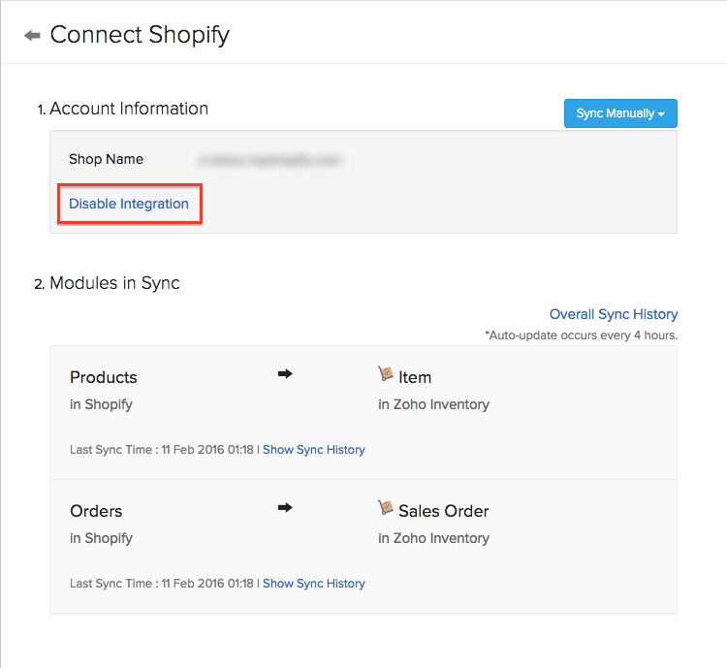Click Last Sync Time text under Orders
This screenshot has height=668, width=727.
[161, 583]
